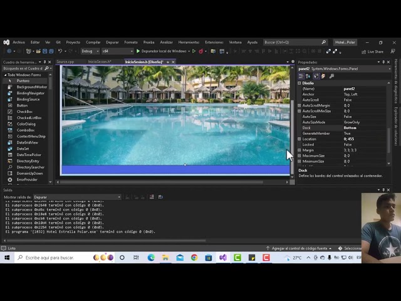The image size is (401, 301).
Task: Open File Explorer from the taskbar
Action: point(165,258)
